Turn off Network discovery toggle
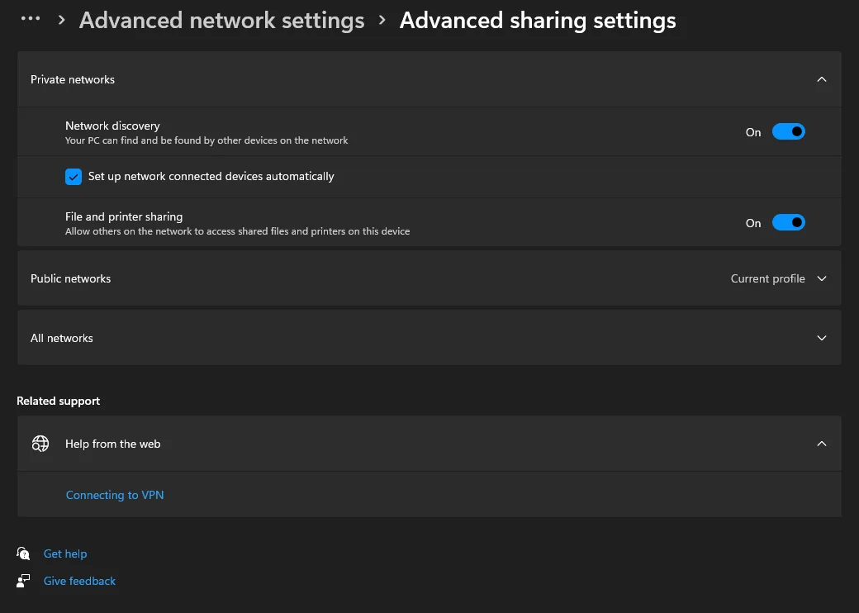 (788, 131)
